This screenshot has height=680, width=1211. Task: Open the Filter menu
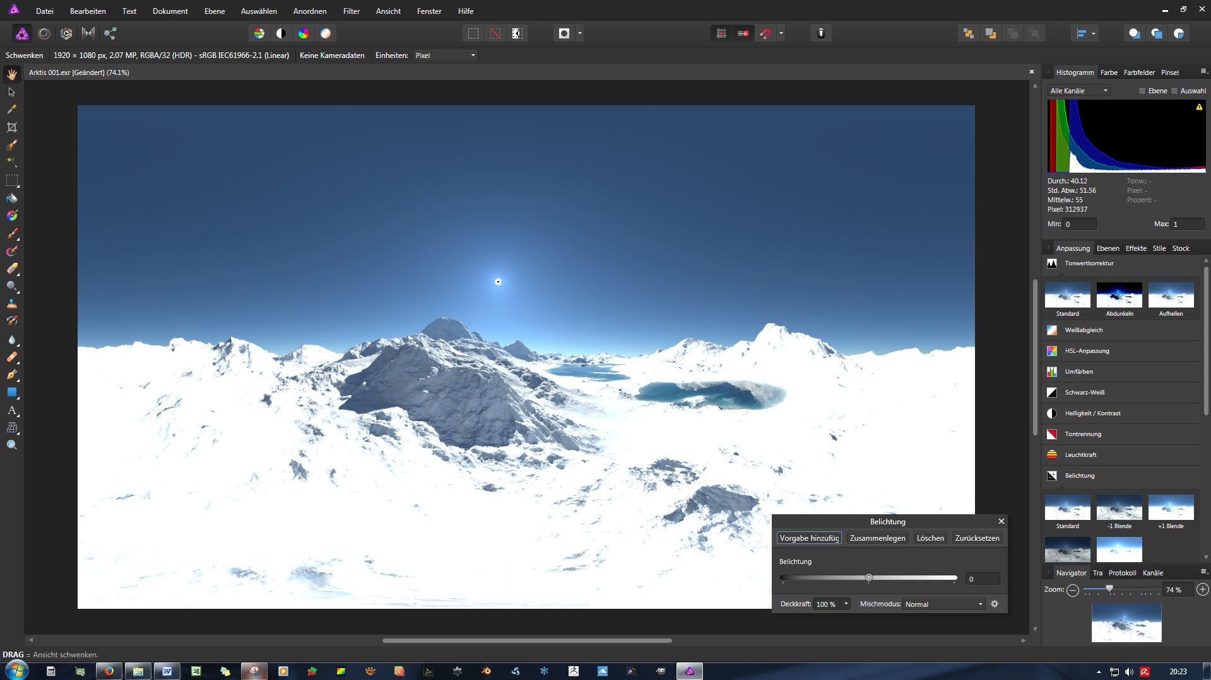[x=351, y=11]
